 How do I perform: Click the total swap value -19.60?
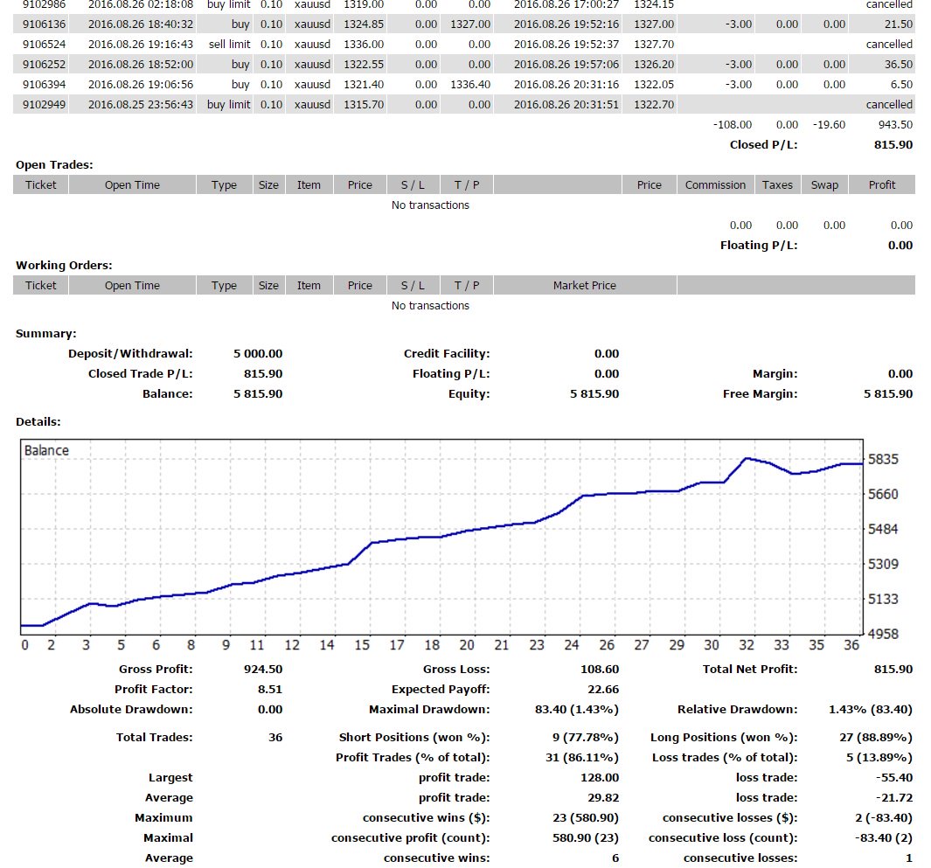(x=829, y=125)
